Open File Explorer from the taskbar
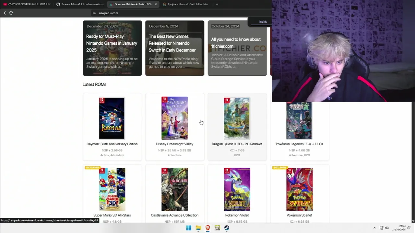 click(198, 228)
